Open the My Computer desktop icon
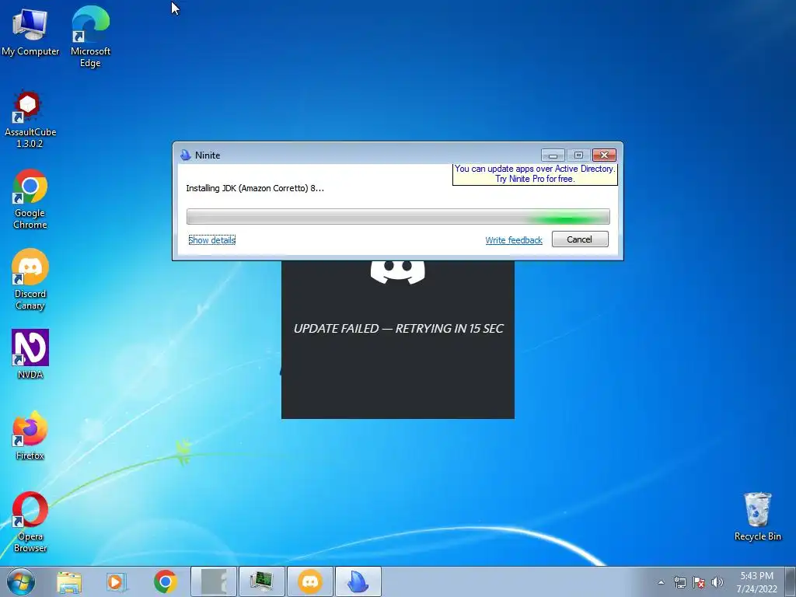The height and width of the screenshot is (597, 796). (x=30, y=32)
